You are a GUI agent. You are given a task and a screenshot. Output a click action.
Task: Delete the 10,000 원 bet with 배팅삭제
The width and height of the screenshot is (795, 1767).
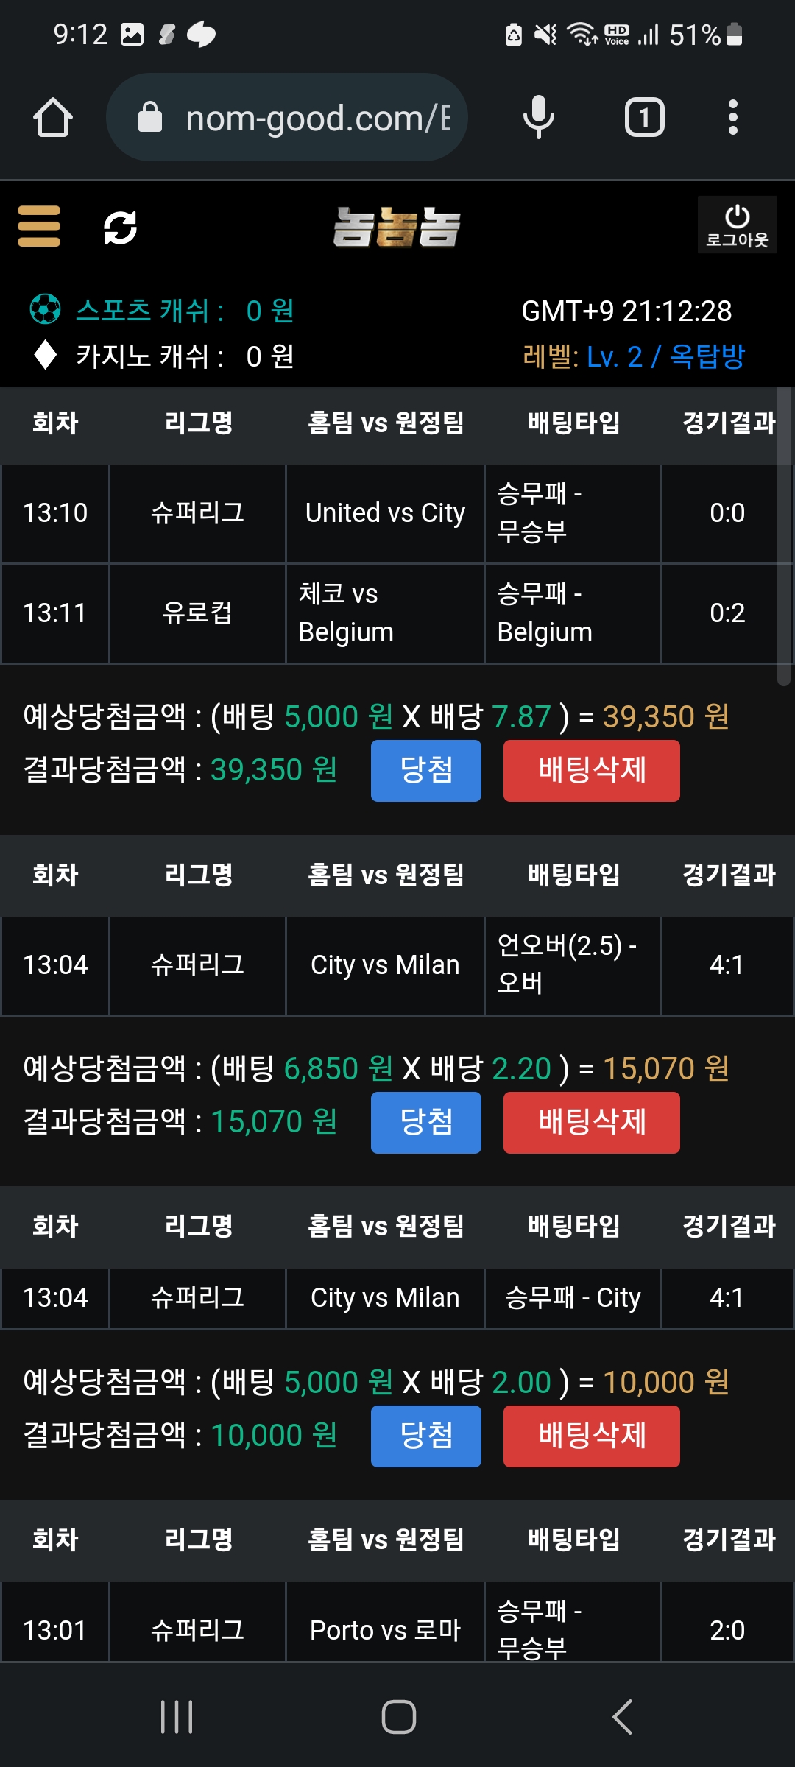[592, 1436]
